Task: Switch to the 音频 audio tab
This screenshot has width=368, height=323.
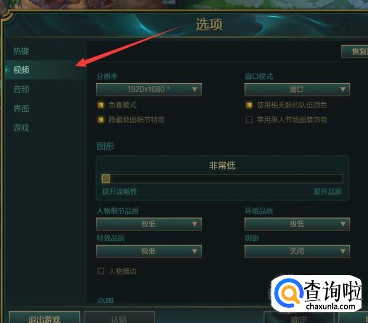Action: click(21, 89)
